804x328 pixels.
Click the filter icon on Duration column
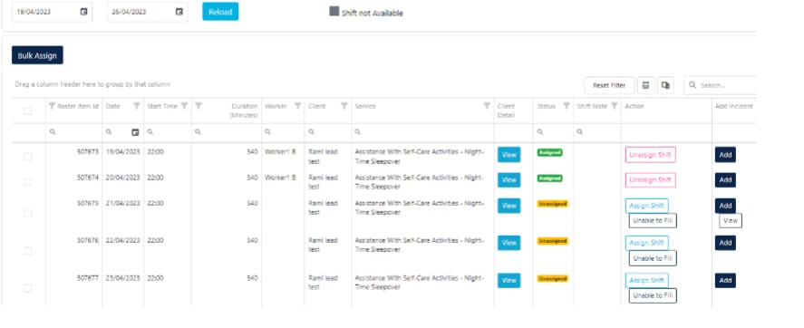199,106
